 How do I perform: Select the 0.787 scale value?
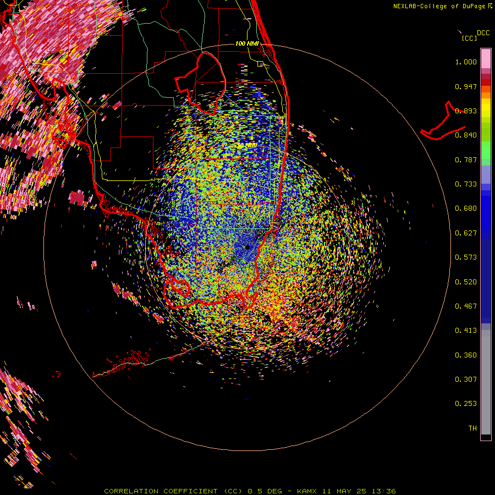(x=466, y=159)
